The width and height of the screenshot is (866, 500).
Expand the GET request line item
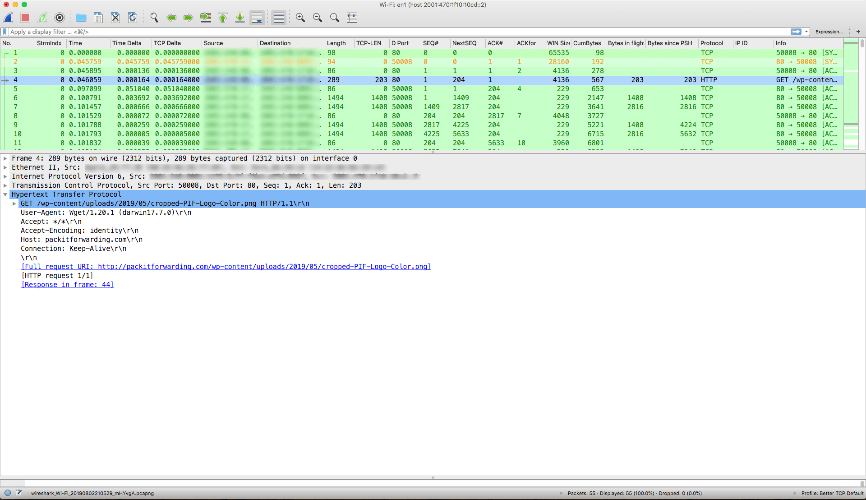tap(14, 204)
